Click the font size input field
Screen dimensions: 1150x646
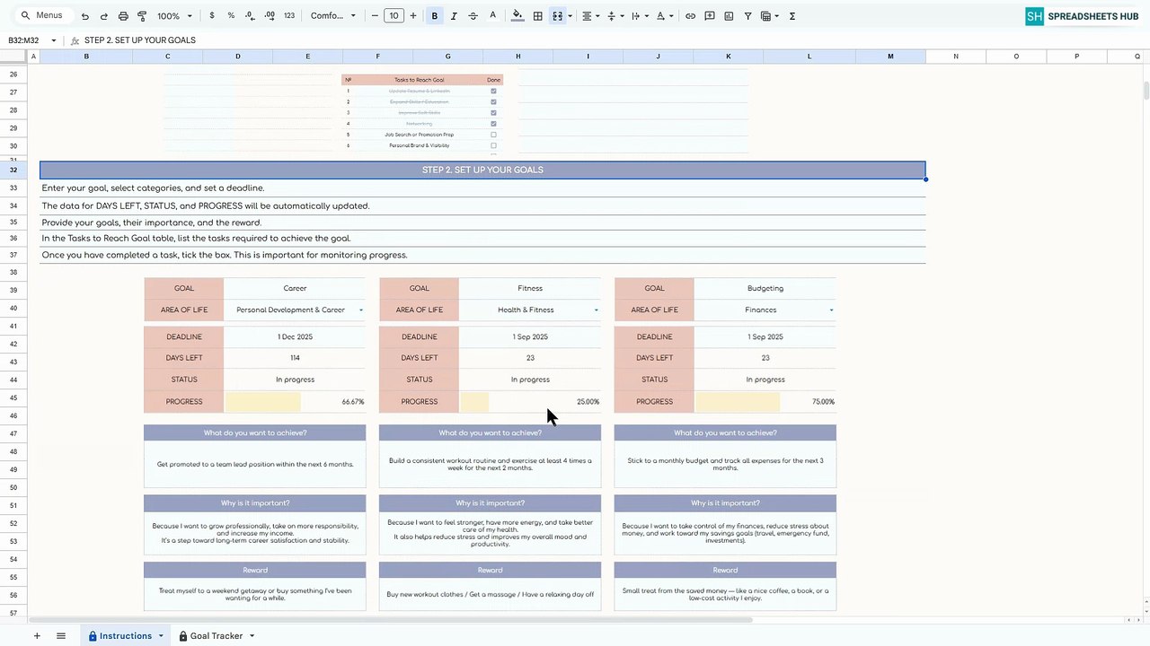click(x=394, y=16)
